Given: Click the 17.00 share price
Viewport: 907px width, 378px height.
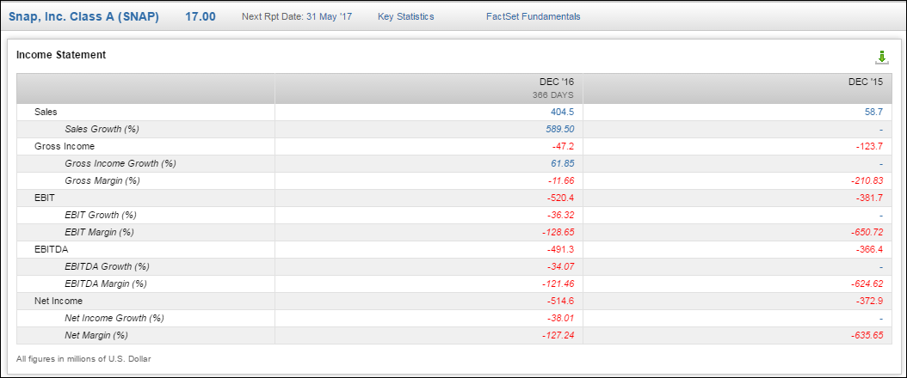Looking at the screenshot, I should [x=201, y=16].
